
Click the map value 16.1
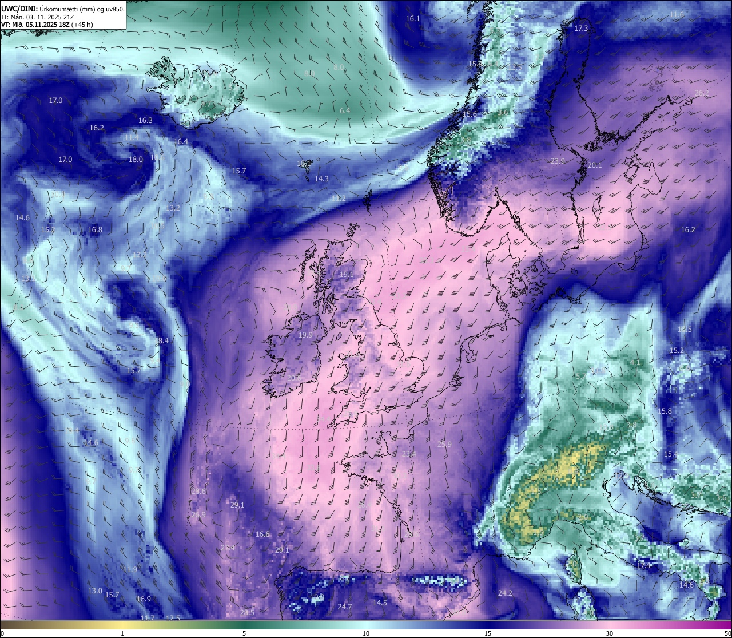[x=413, y=19]
